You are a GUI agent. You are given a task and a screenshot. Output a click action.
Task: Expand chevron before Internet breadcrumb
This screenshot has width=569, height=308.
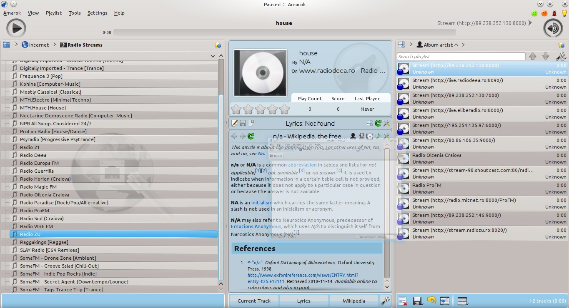click(16, 45)
